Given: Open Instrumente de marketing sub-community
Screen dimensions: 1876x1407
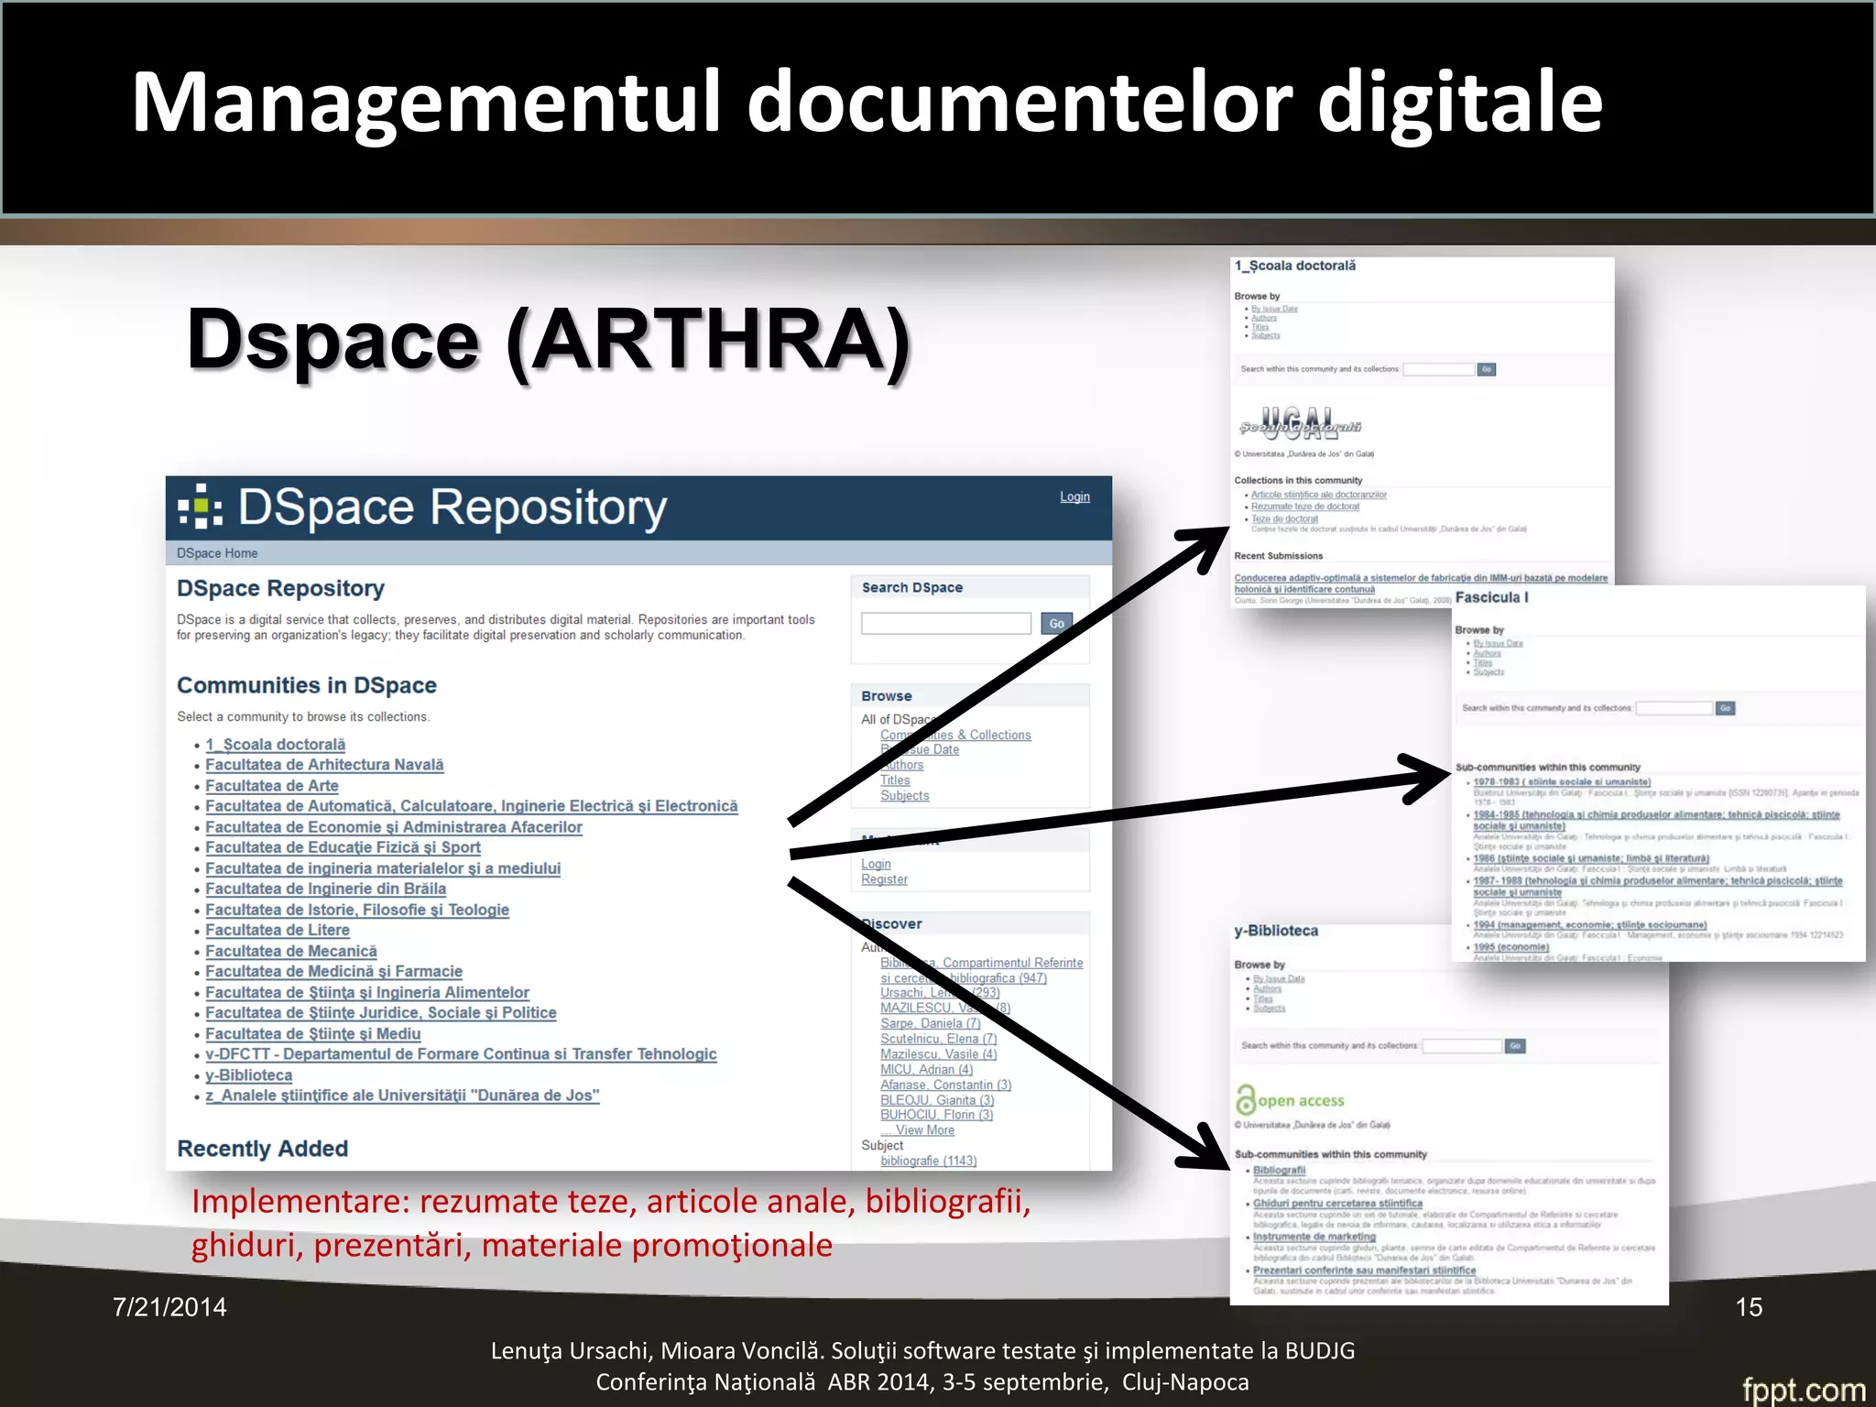Looking at the screenshot, I should tap(1314, 1237).
